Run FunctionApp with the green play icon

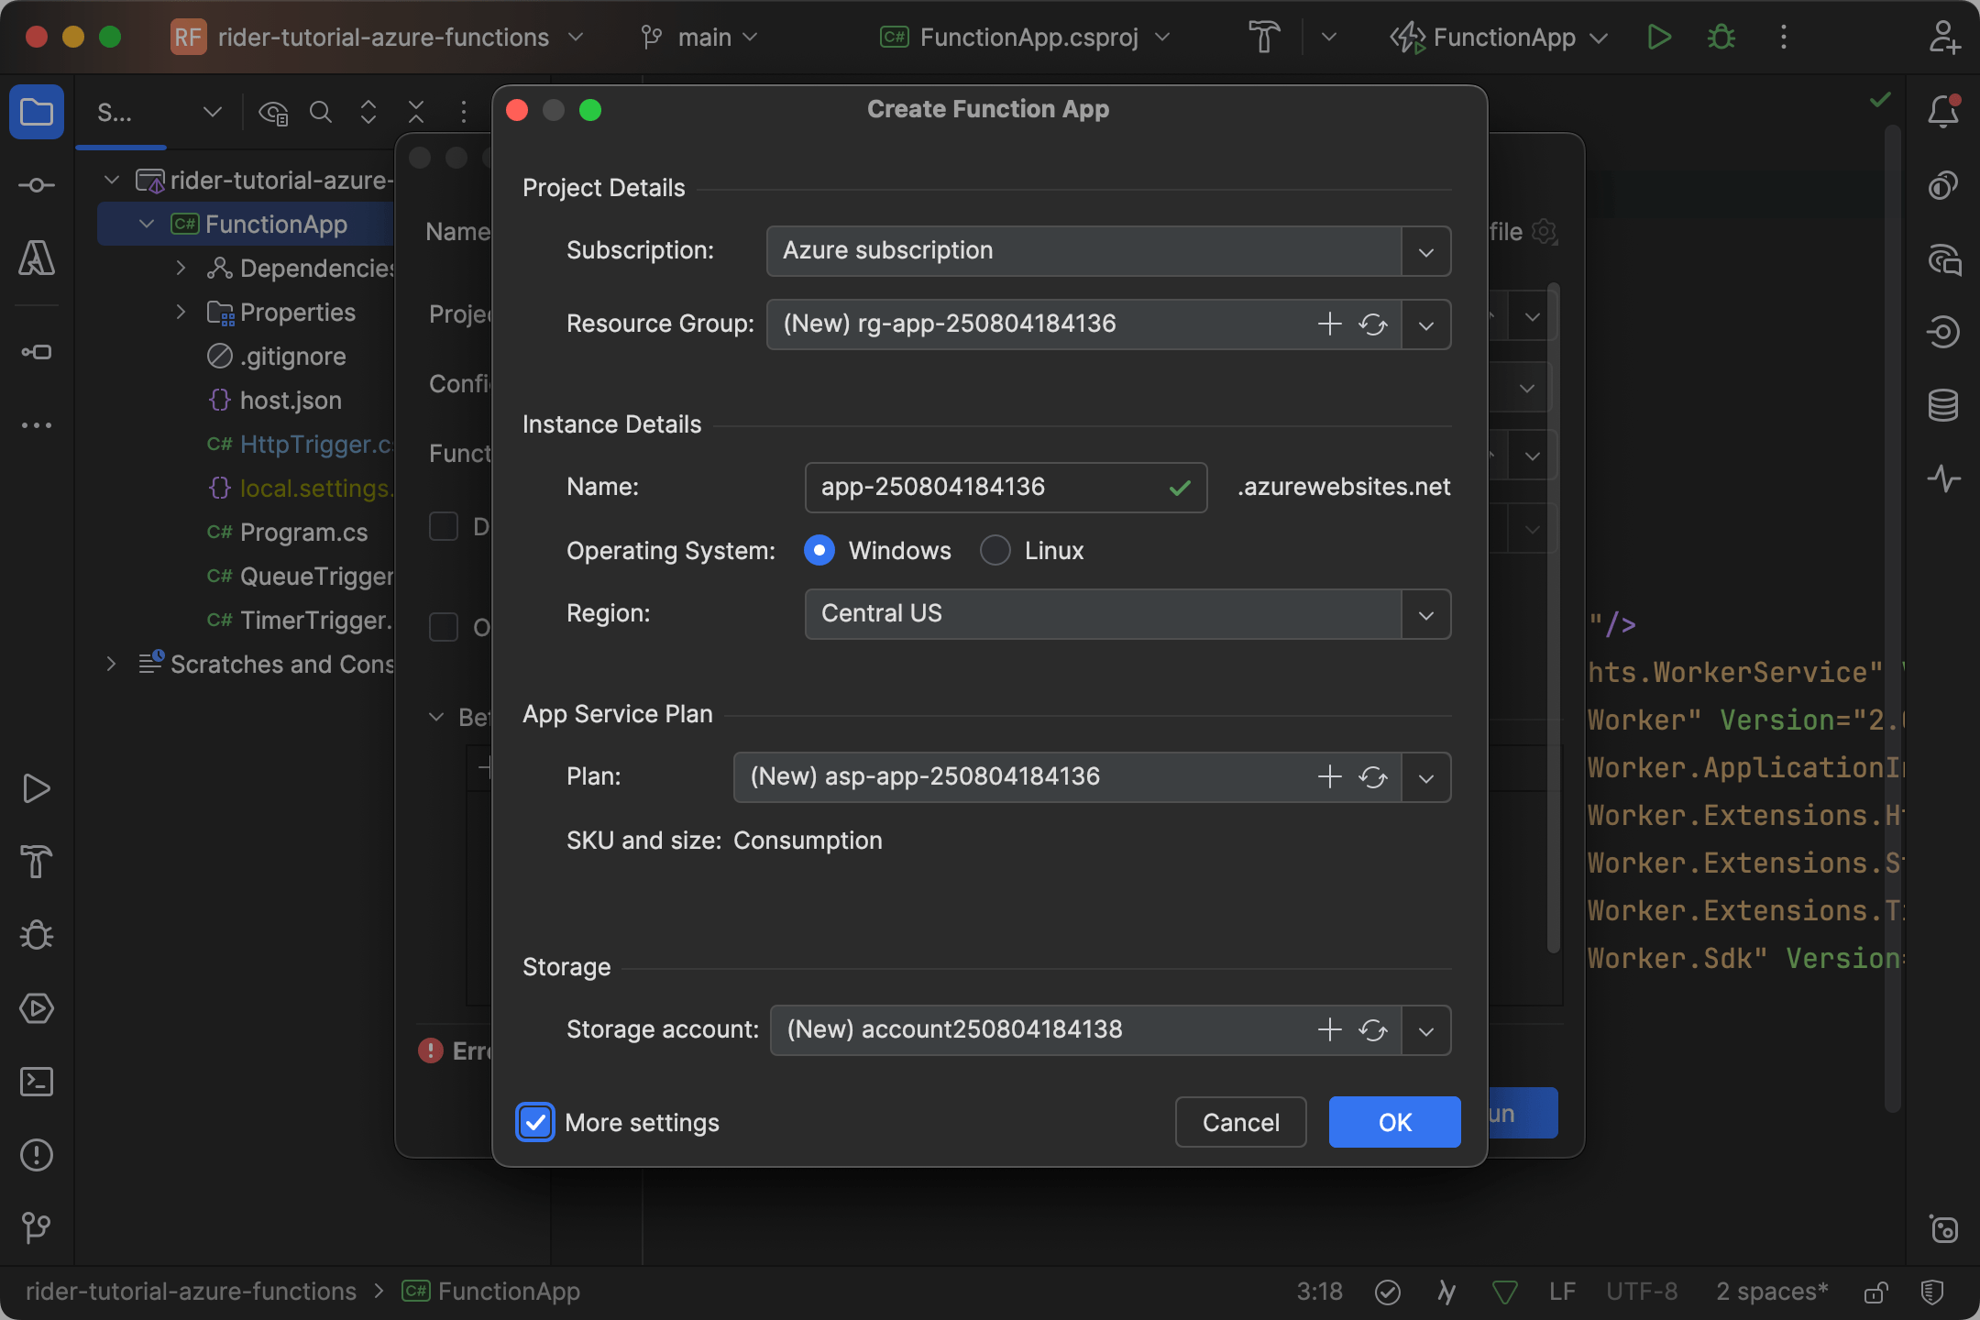[1657, 37]
